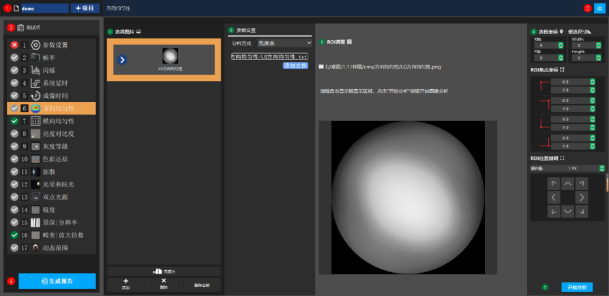Toggle the checkbox beside the PNG file path
The width and height of the screenshot is (609, 296).
point(321,67)
